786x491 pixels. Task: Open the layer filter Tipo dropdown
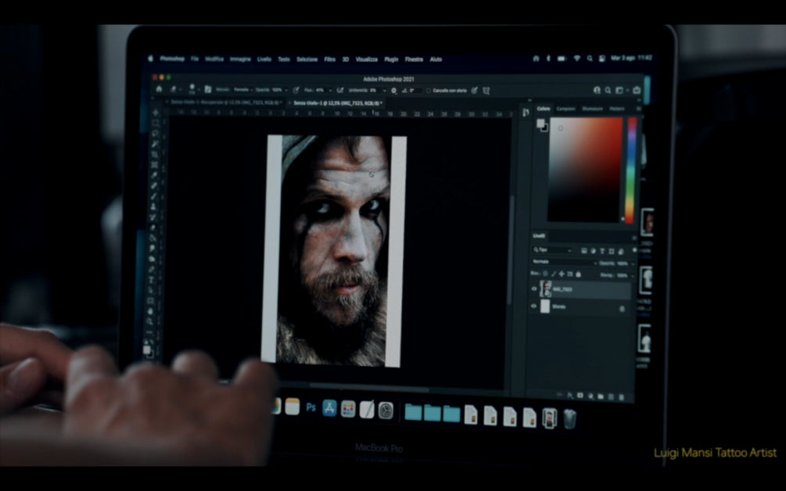(x=552, y=250)
